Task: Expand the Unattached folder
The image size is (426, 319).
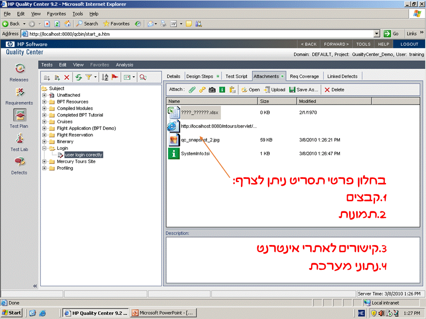Action: pos(44,95)
